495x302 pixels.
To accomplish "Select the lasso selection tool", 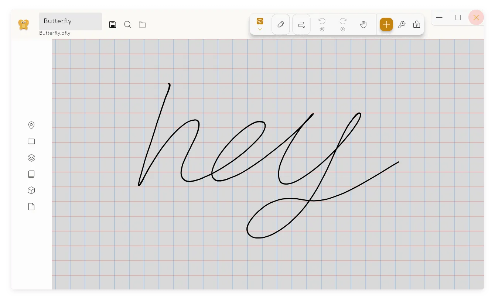I will click(x=260, y=21).
